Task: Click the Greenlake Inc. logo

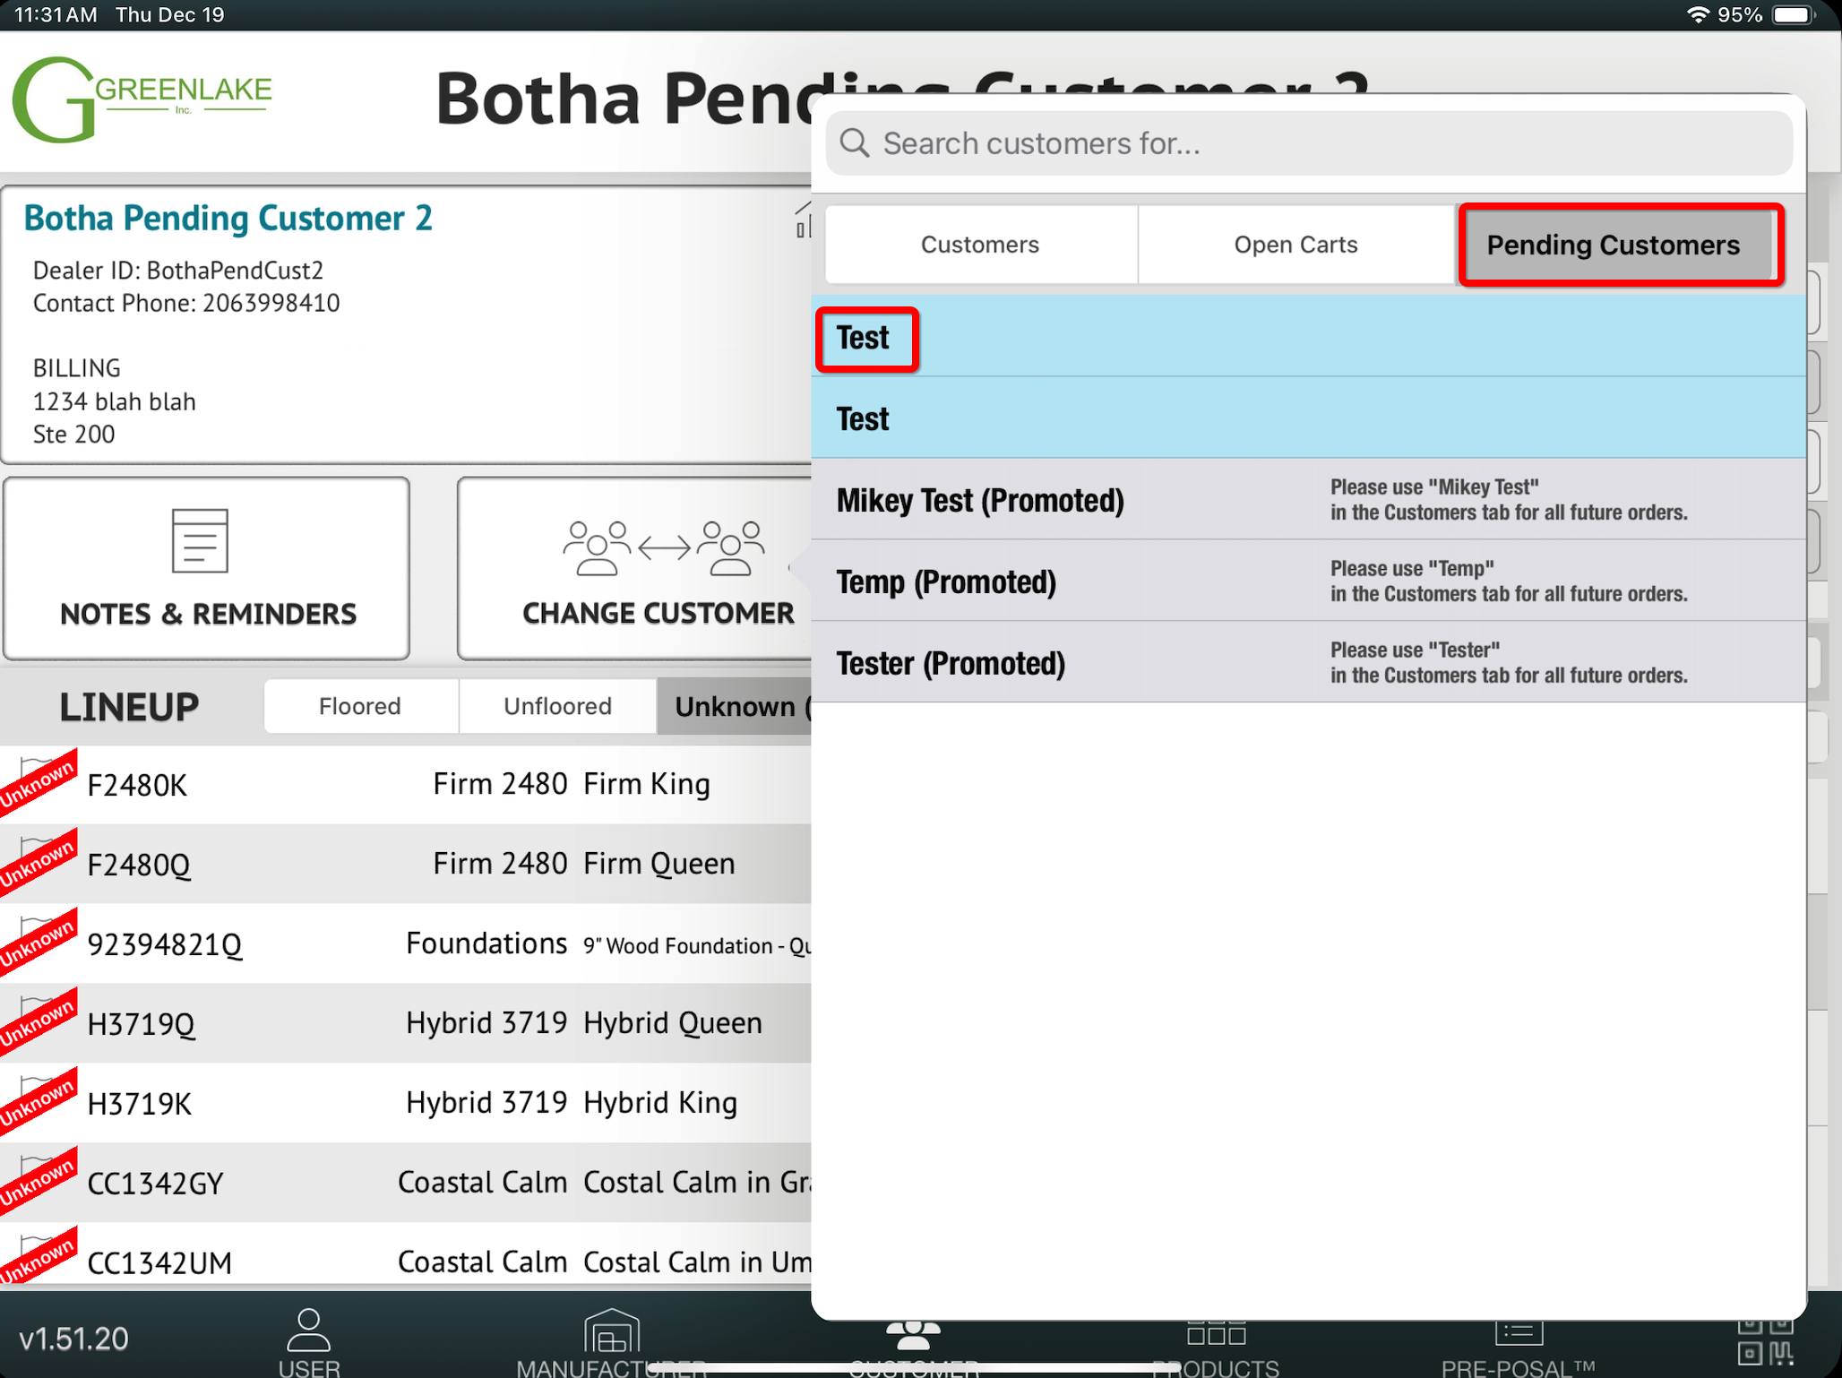Action: [142, 99]
